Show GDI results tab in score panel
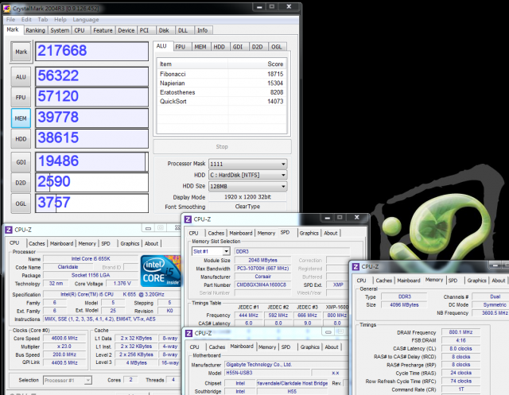Screen dimensions: 509x395 click(238, 47)
